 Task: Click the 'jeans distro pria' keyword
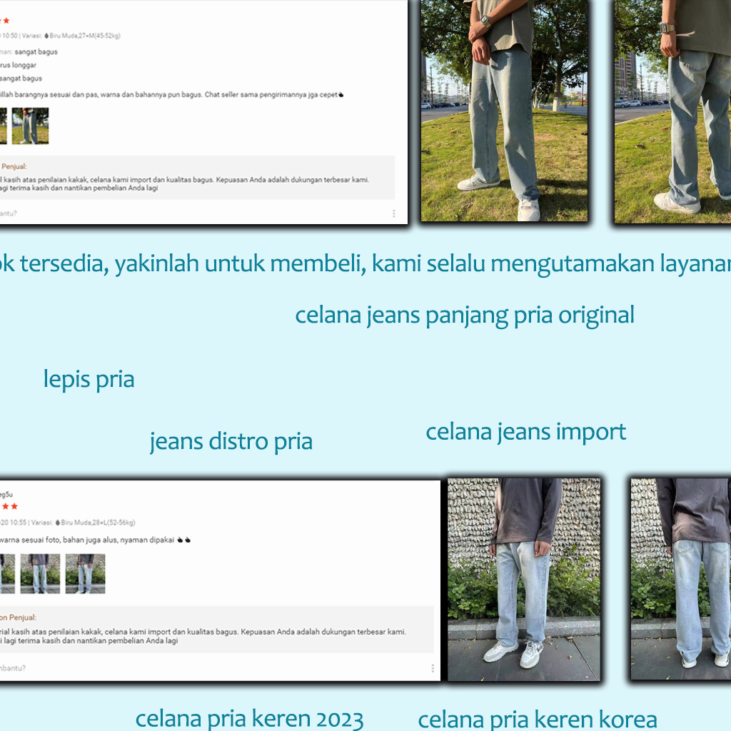tap(231, 441)
